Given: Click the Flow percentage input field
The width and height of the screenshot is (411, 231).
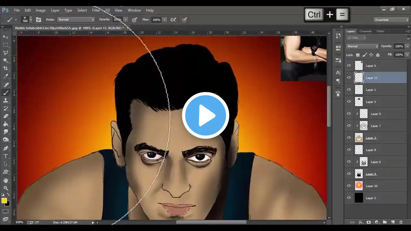Looking at the screenshot, I should 157,20.
